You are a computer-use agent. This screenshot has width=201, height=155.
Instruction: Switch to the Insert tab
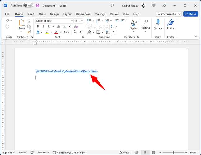pyautogui.click(x=31, y=14)
